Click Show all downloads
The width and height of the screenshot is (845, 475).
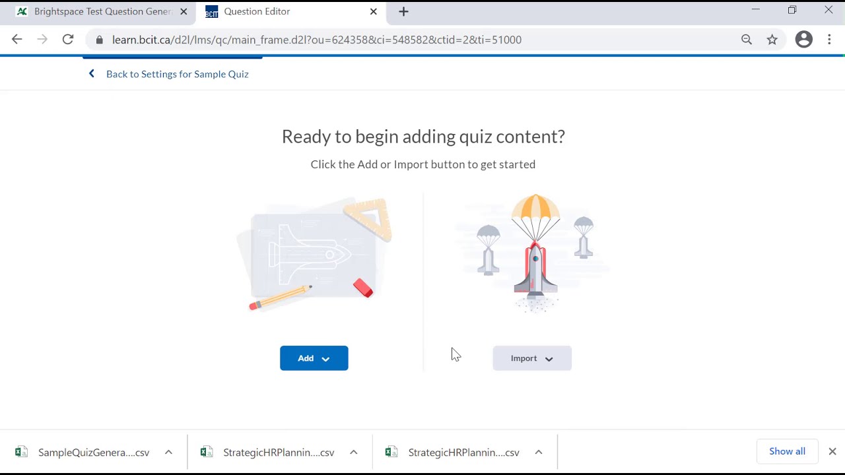787,451
